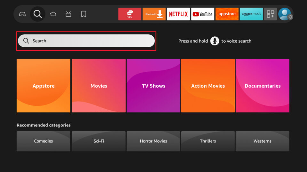Viewport: 307px width, 172px height.
Task: Open the Live TV icon
Action: coord(68,14)
